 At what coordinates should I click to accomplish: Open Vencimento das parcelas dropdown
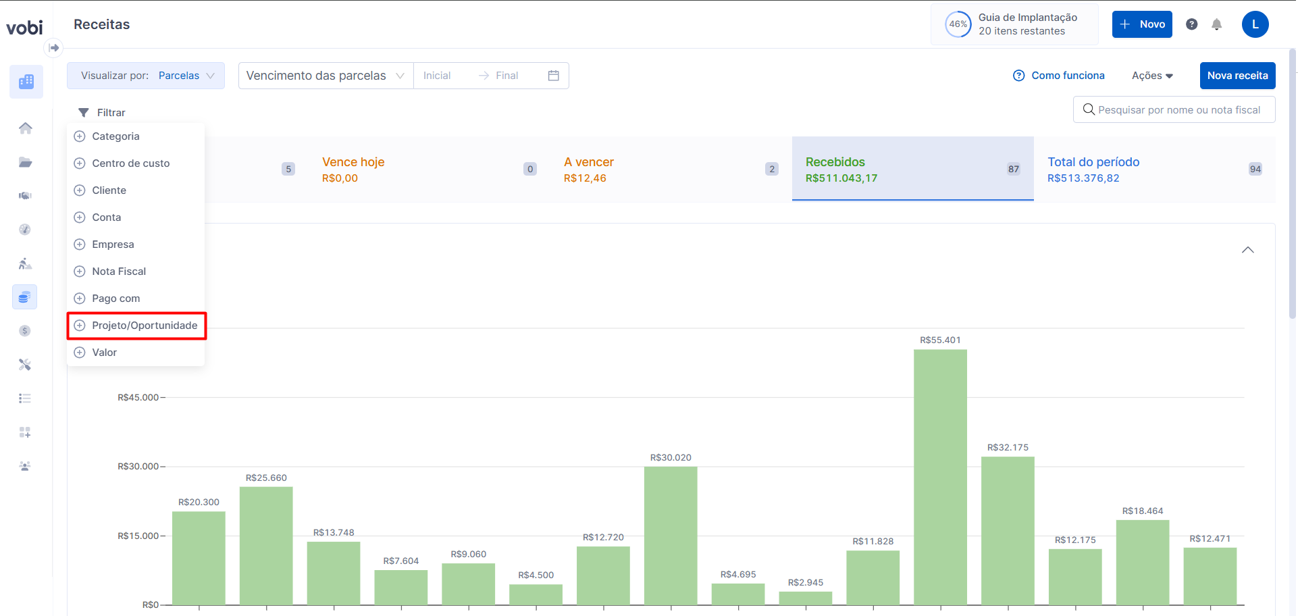click(x=326, y=76)
